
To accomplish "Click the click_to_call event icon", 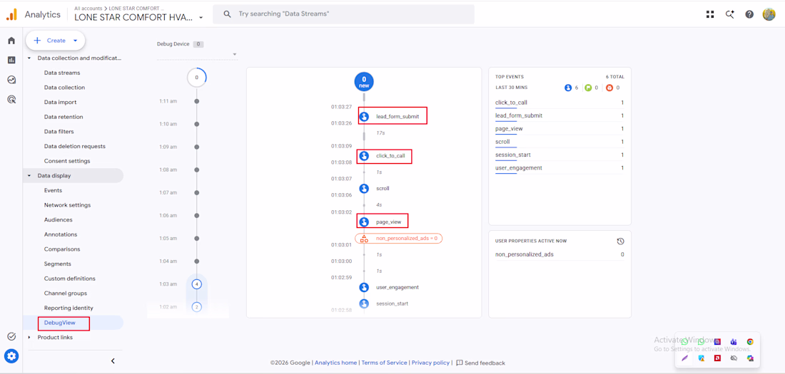I will 364,156.
